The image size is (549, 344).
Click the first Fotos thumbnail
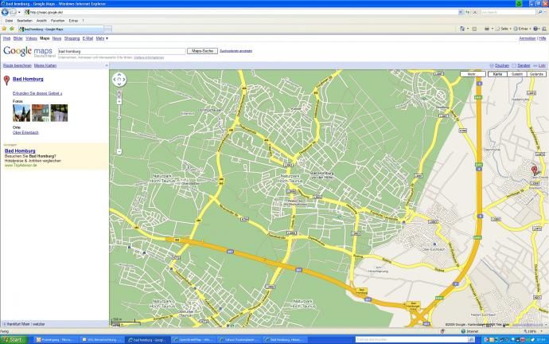click(x=21, y=112)
